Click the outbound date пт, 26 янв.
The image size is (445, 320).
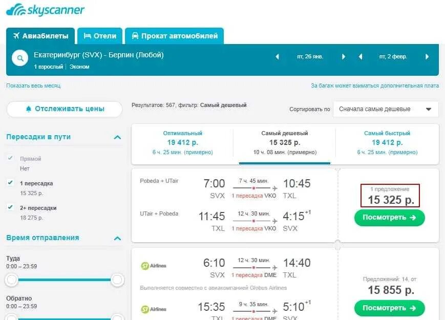[x=310, y=57]
